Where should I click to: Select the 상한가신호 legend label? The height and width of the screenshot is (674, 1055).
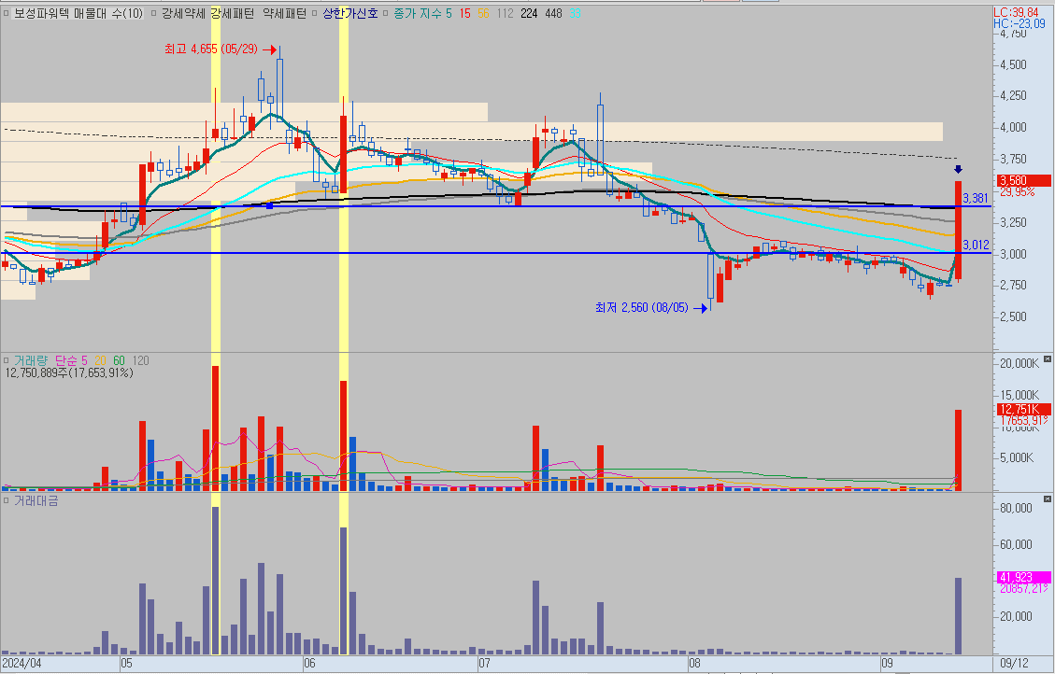click(x=349, y=13)
